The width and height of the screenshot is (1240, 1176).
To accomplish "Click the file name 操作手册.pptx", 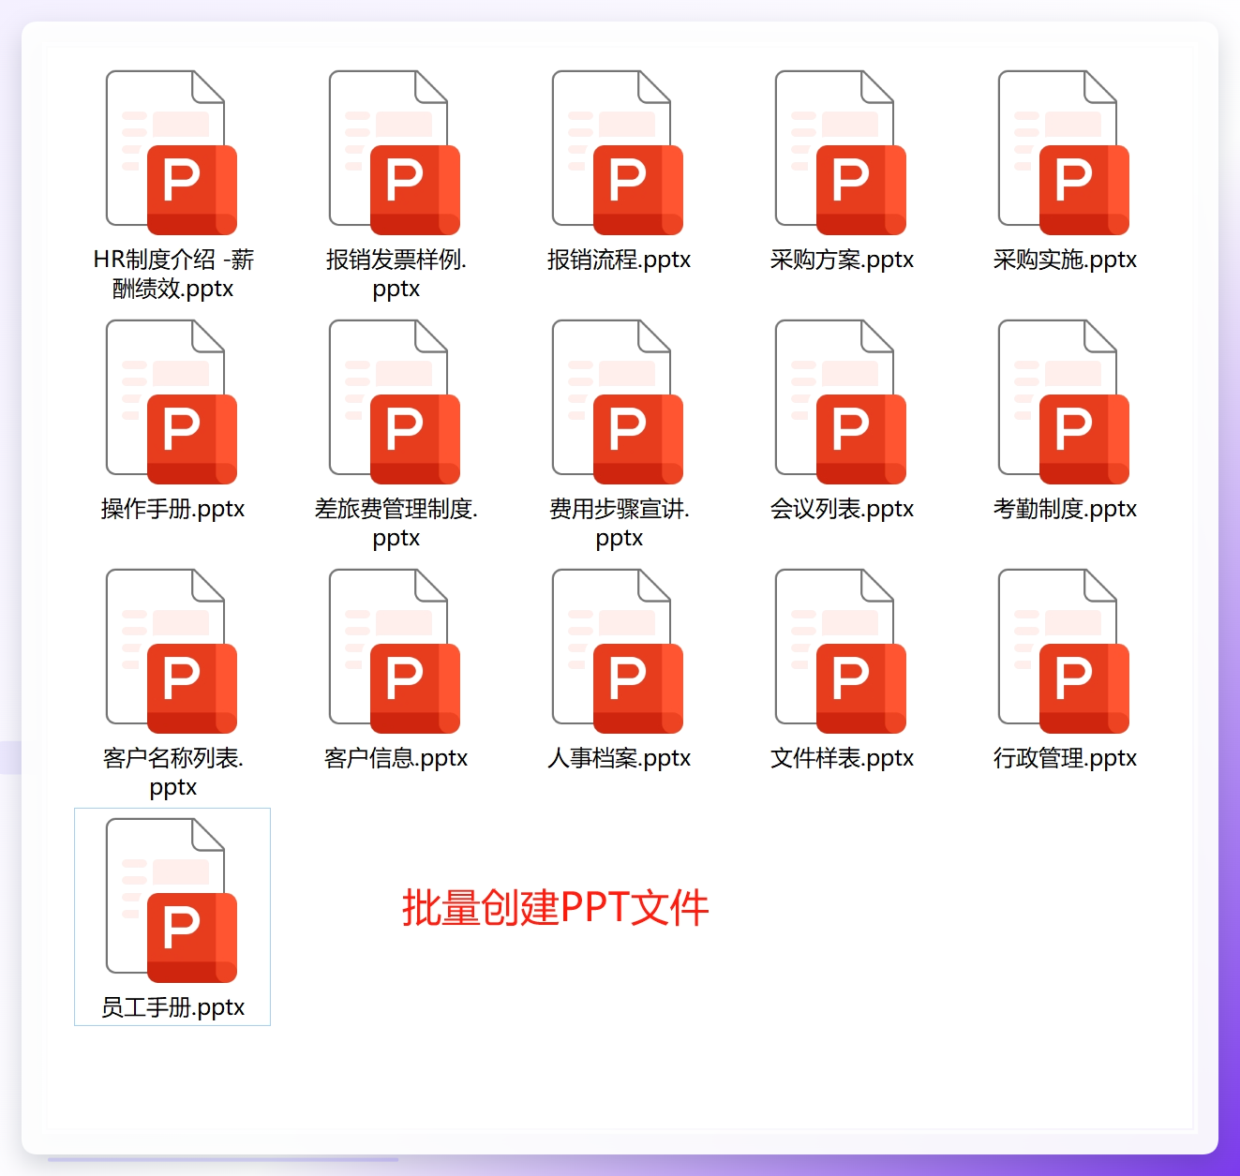I will tap(172, 509).
